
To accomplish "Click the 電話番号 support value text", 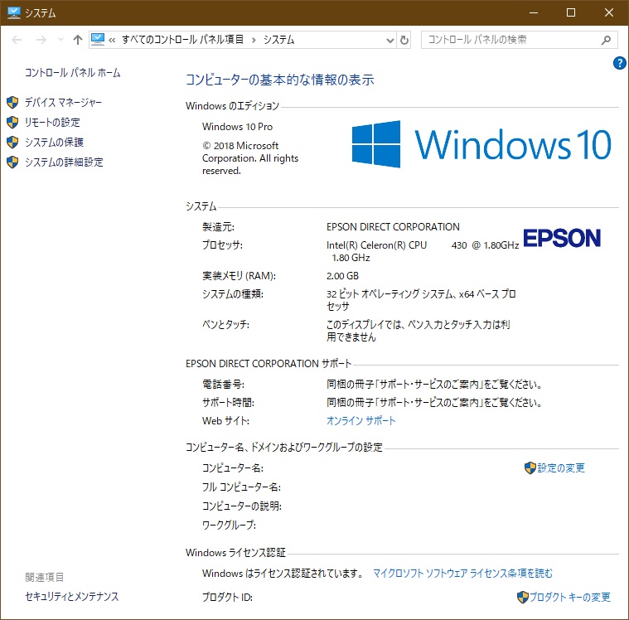I will [434, 385].
